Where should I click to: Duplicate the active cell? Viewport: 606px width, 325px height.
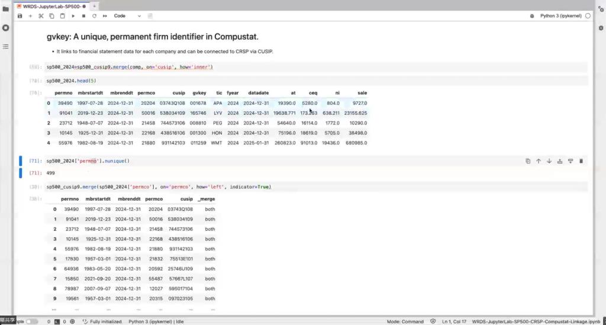click(527, 161)
